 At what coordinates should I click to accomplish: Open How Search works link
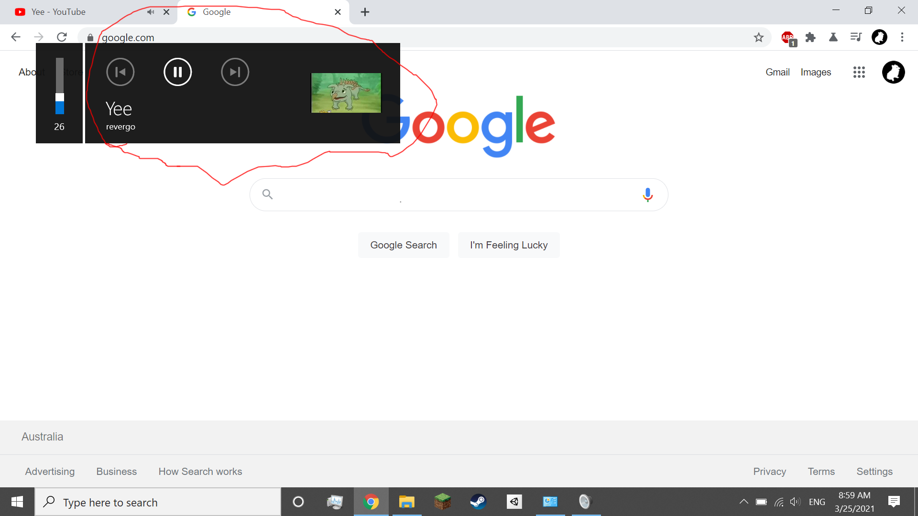[x=200, y=472]
